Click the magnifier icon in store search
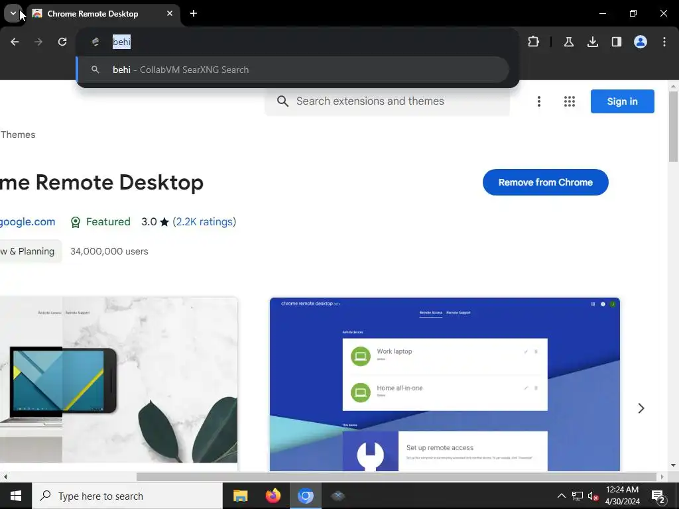This screenshot has width=679, height=509. (x=282, y=101)
